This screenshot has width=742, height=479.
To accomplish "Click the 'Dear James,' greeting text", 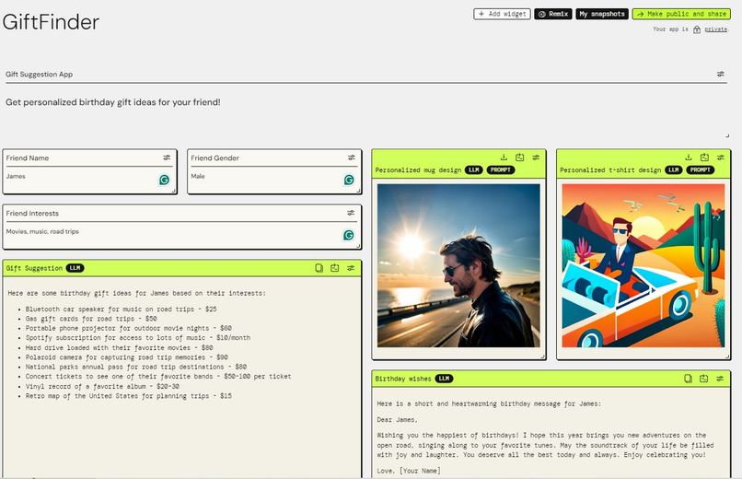I will tap(397, 420).
